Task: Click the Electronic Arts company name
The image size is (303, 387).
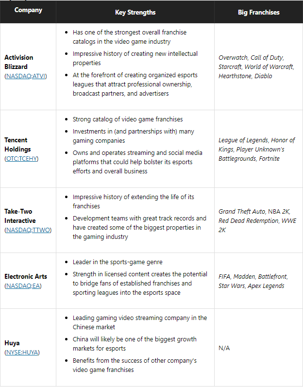Action: pos(25,276)
